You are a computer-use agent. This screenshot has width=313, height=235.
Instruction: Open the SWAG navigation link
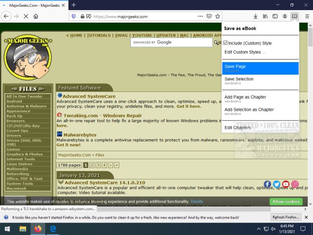pos(121,35)
